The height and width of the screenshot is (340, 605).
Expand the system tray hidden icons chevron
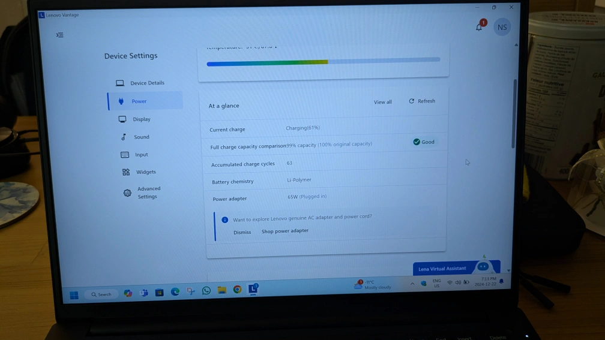(x=412, y=283)
